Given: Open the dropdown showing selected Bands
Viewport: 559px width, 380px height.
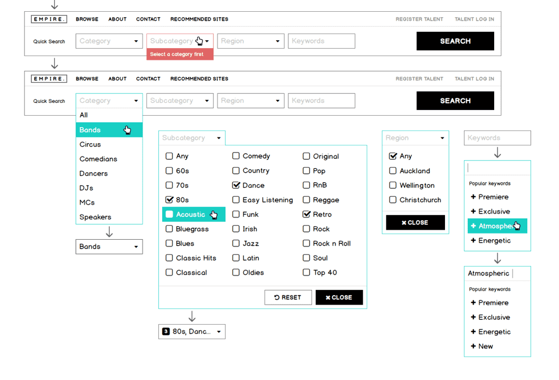Looking at the screenshot, I should pyautogui.click(x=109, y=246).
